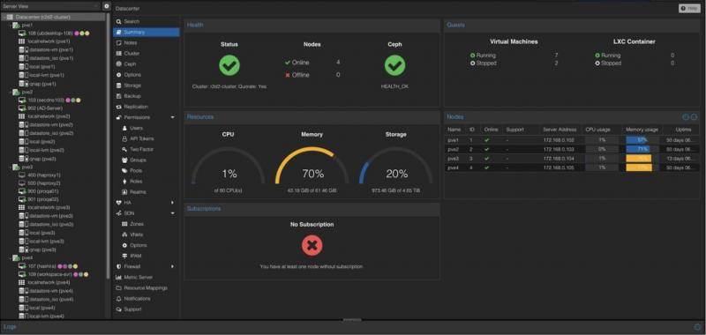
Task: Select the Summary menu entry
Action: pos(146,32)
